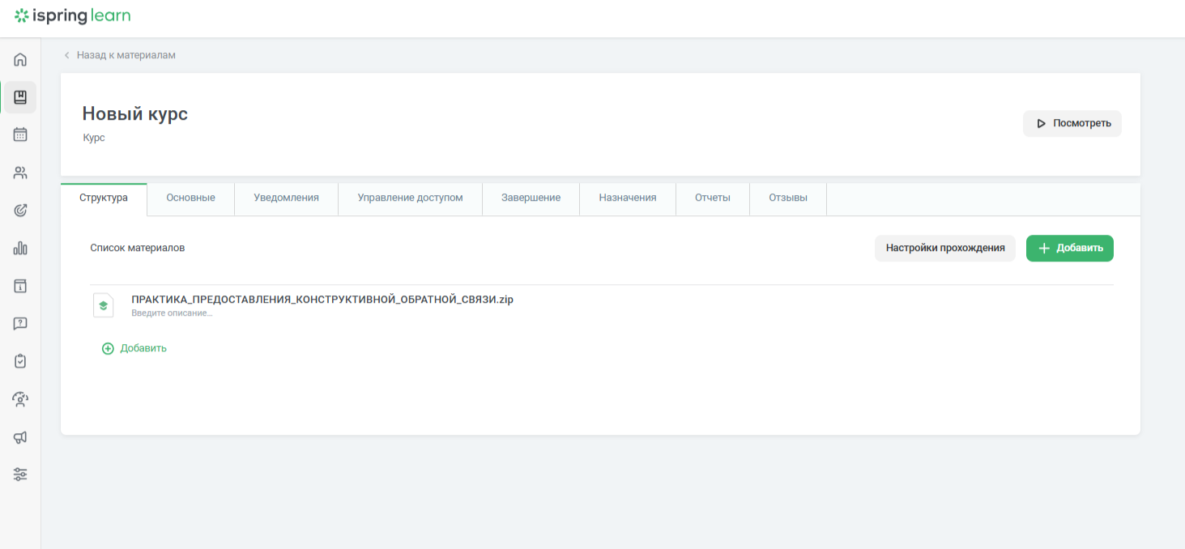Screen dimensions: 1185x549
Task: Click the target goal icon in sidebar
Action: tap(20, 211)
